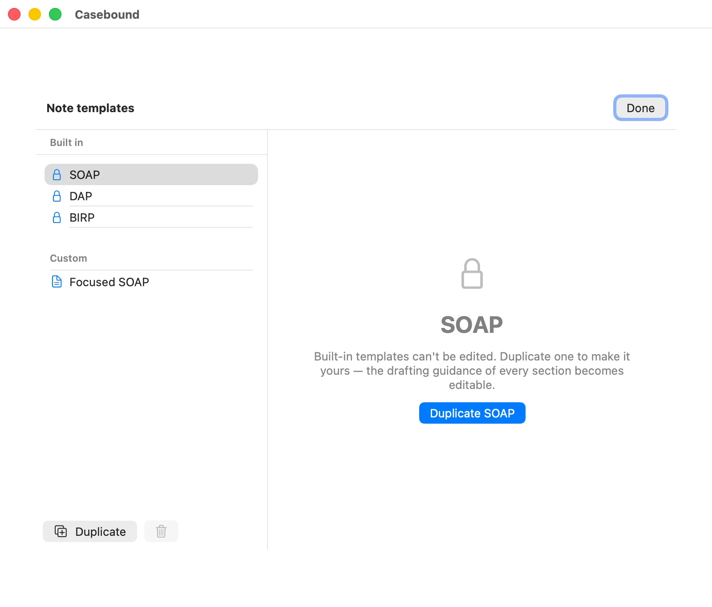Click the built-in templates explanation text
Viewport: 712px width, 607px height.
tap(472, 371)
